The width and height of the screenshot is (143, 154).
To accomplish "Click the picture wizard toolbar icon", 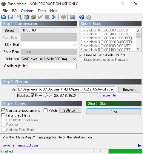I will (x=73, y=17).
